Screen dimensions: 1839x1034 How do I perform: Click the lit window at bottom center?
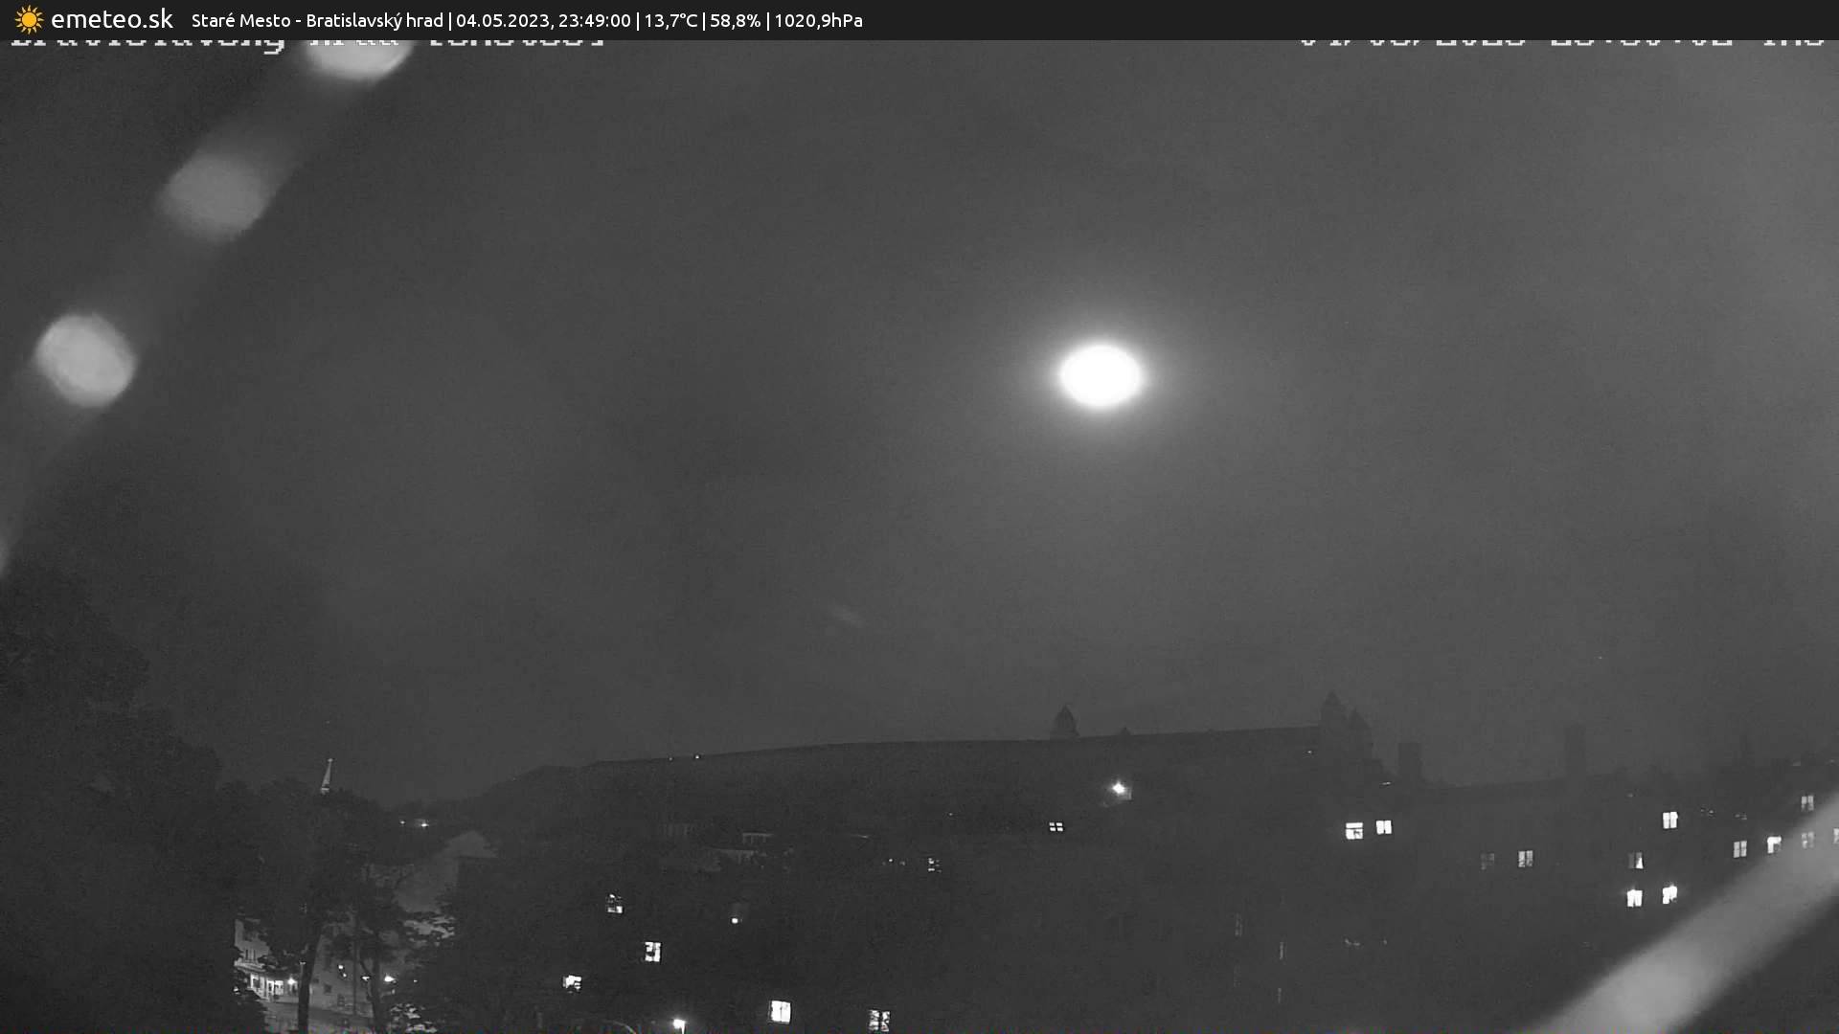781,1011
